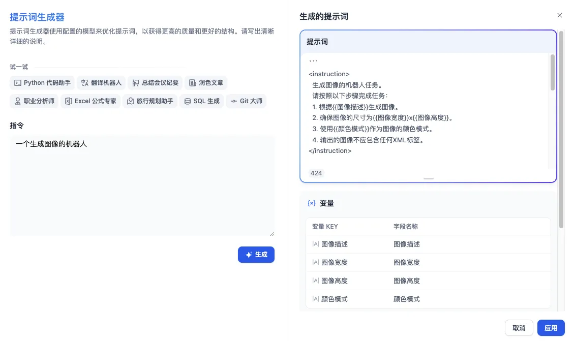Click into the 指令 text area
This screenshot has height=341, width=574.
point(142,185)
